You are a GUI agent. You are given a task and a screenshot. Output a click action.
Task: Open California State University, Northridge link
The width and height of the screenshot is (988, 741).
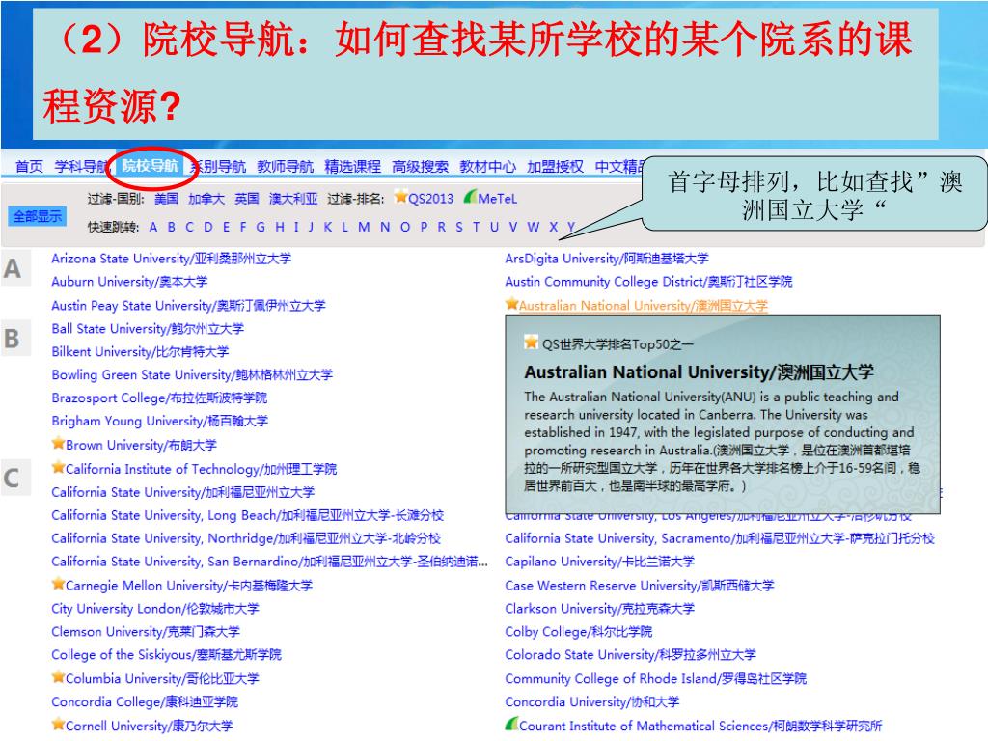pos(246,538)
